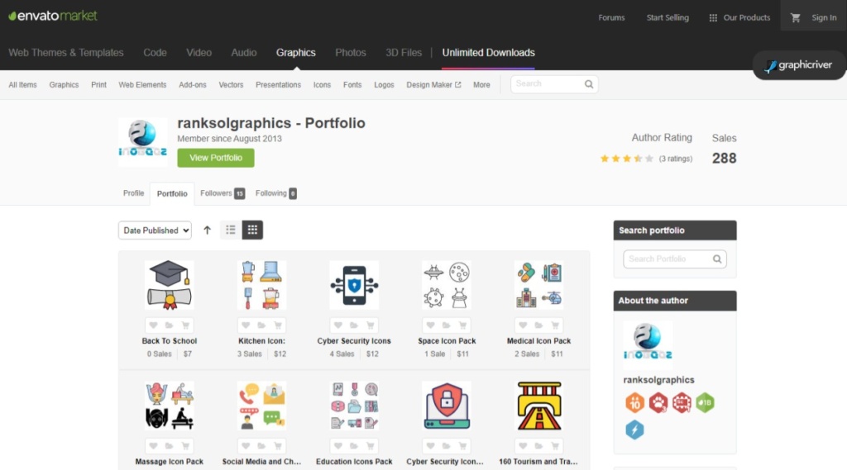Switch to grid view layout
Viewport: 847px width, 470px height.
pos(252,230)
